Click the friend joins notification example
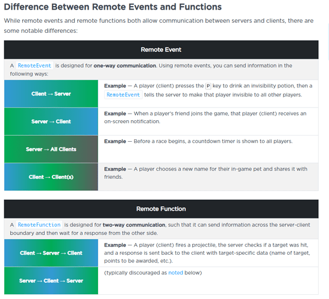This screenshot has width=329, height=299. pyautogui.click(x=205, y=117)
